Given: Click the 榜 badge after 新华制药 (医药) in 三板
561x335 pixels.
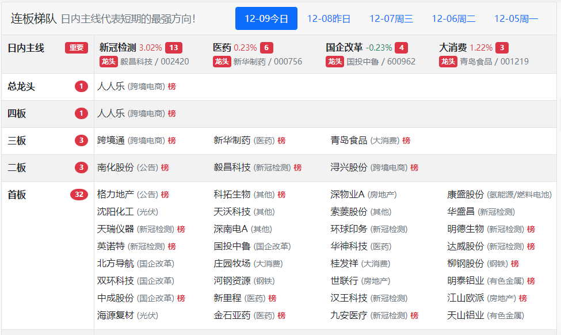Looking at the screenshot, I should pos(281,140).
